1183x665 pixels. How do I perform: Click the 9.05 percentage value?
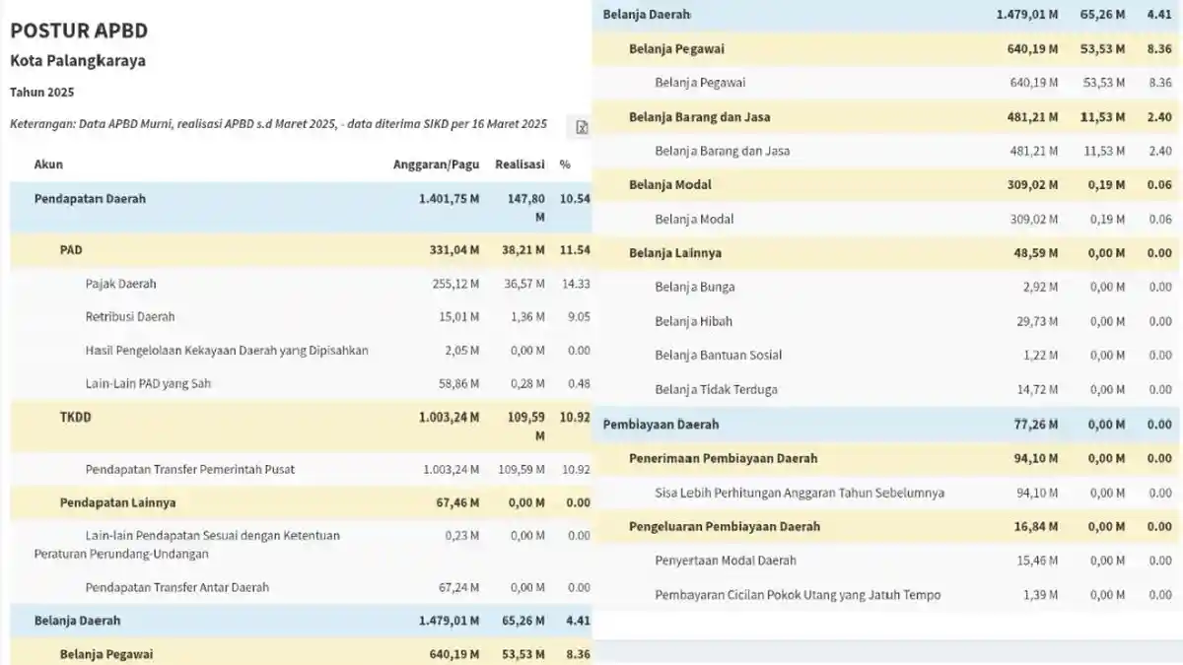[x=579, y=317]
